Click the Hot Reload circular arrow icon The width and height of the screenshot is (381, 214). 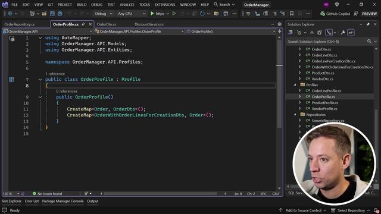click(202, 14)
